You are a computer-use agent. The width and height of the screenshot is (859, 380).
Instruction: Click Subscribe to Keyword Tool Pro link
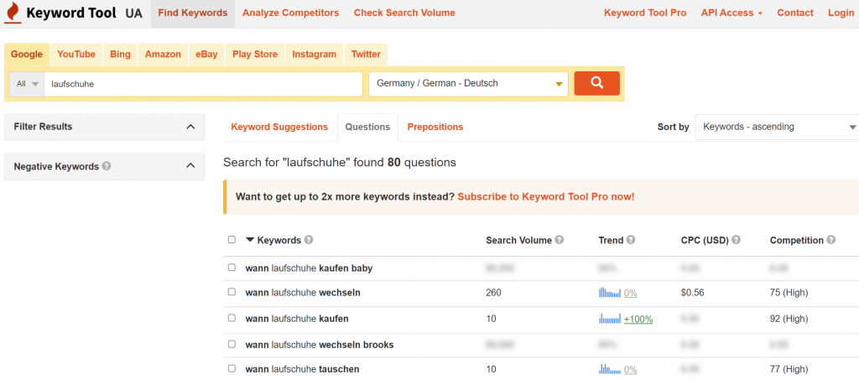pos(545,196)
